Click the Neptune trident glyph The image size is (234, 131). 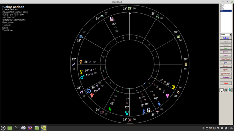[127, 113]
